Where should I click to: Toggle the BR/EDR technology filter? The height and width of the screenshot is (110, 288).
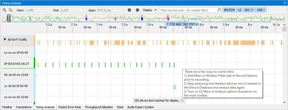(229, 10)
